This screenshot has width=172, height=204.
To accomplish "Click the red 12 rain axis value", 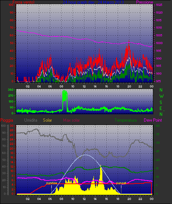I will [x=12, y=167].
